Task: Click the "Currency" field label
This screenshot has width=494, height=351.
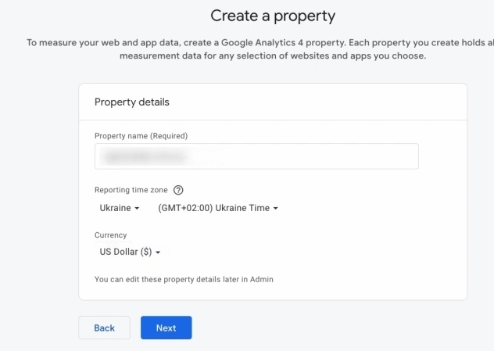Action: point(110,235)
